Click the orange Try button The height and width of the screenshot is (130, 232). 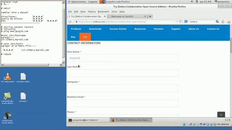coord(85,37)
